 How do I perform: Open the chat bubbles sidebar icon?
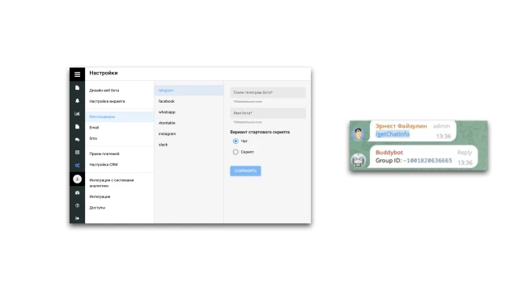77,140
